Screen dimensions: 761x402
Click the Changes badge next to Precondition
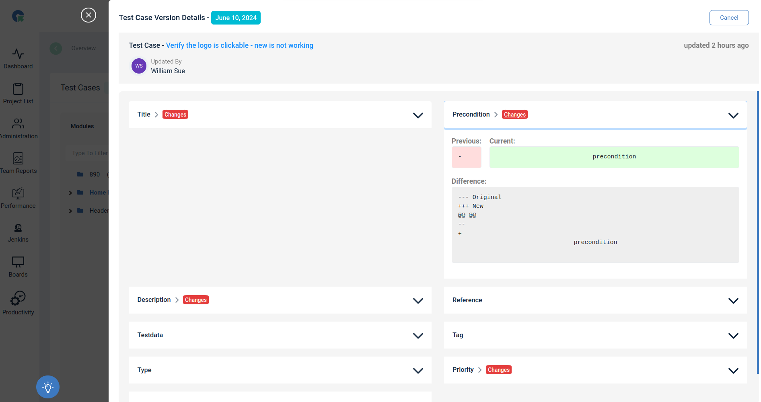point(515,115)
